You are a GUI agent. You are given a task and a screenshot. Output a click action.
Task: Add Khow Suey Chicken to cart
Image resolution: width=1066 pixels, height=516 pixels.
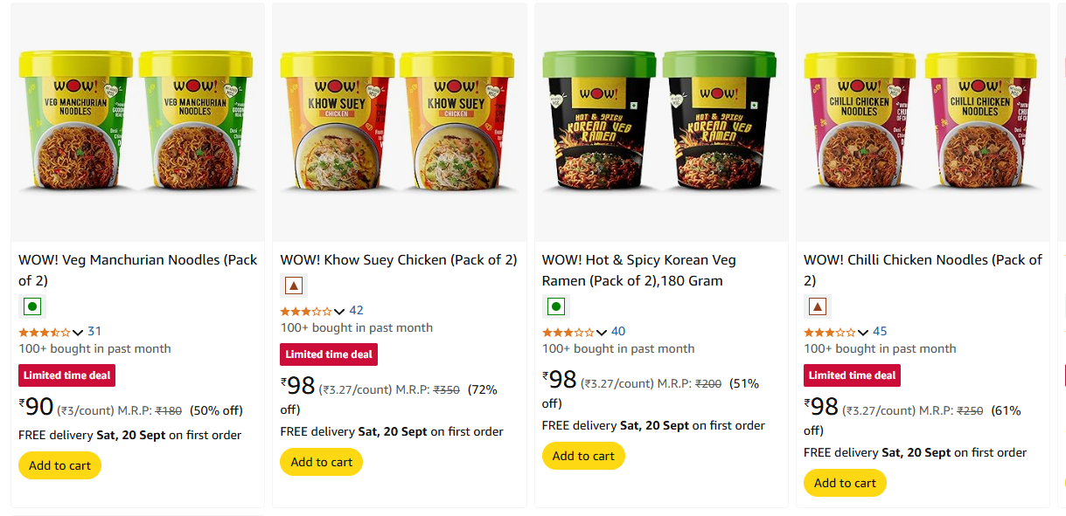321,462
